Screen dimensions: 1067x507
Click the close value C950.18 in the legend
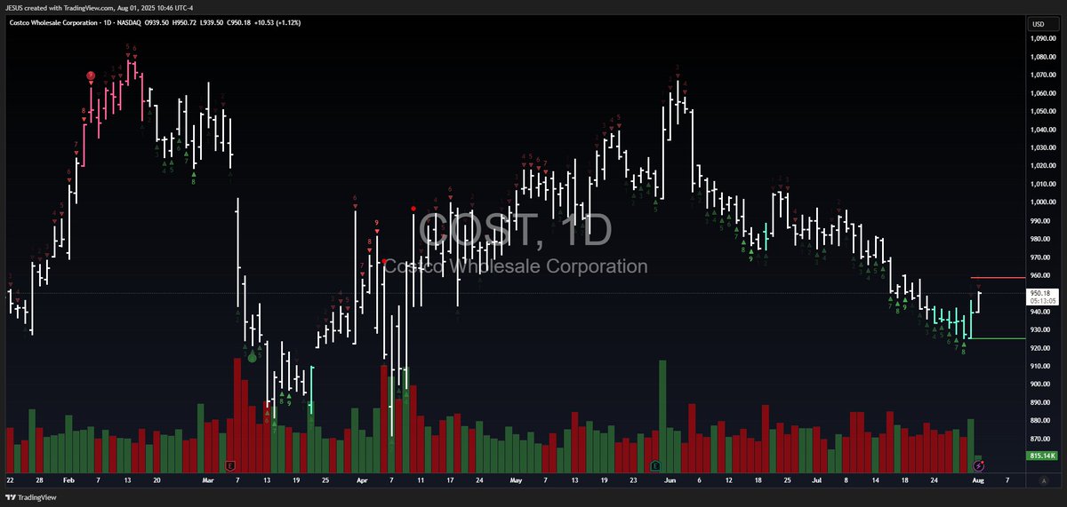[239, 22]
